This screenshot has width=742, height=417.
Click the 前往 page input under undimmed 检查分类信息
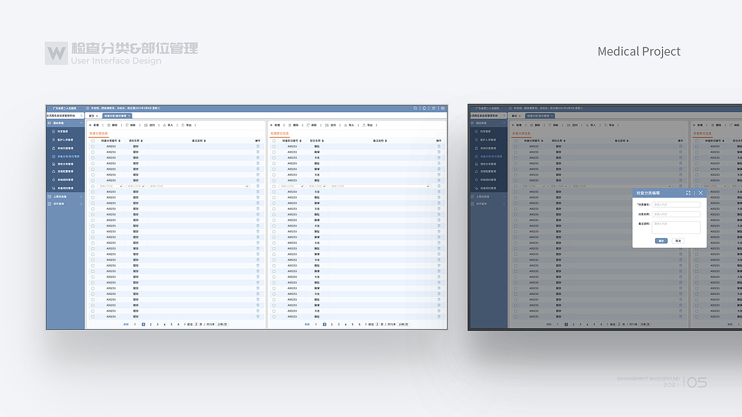coord(196,324)
